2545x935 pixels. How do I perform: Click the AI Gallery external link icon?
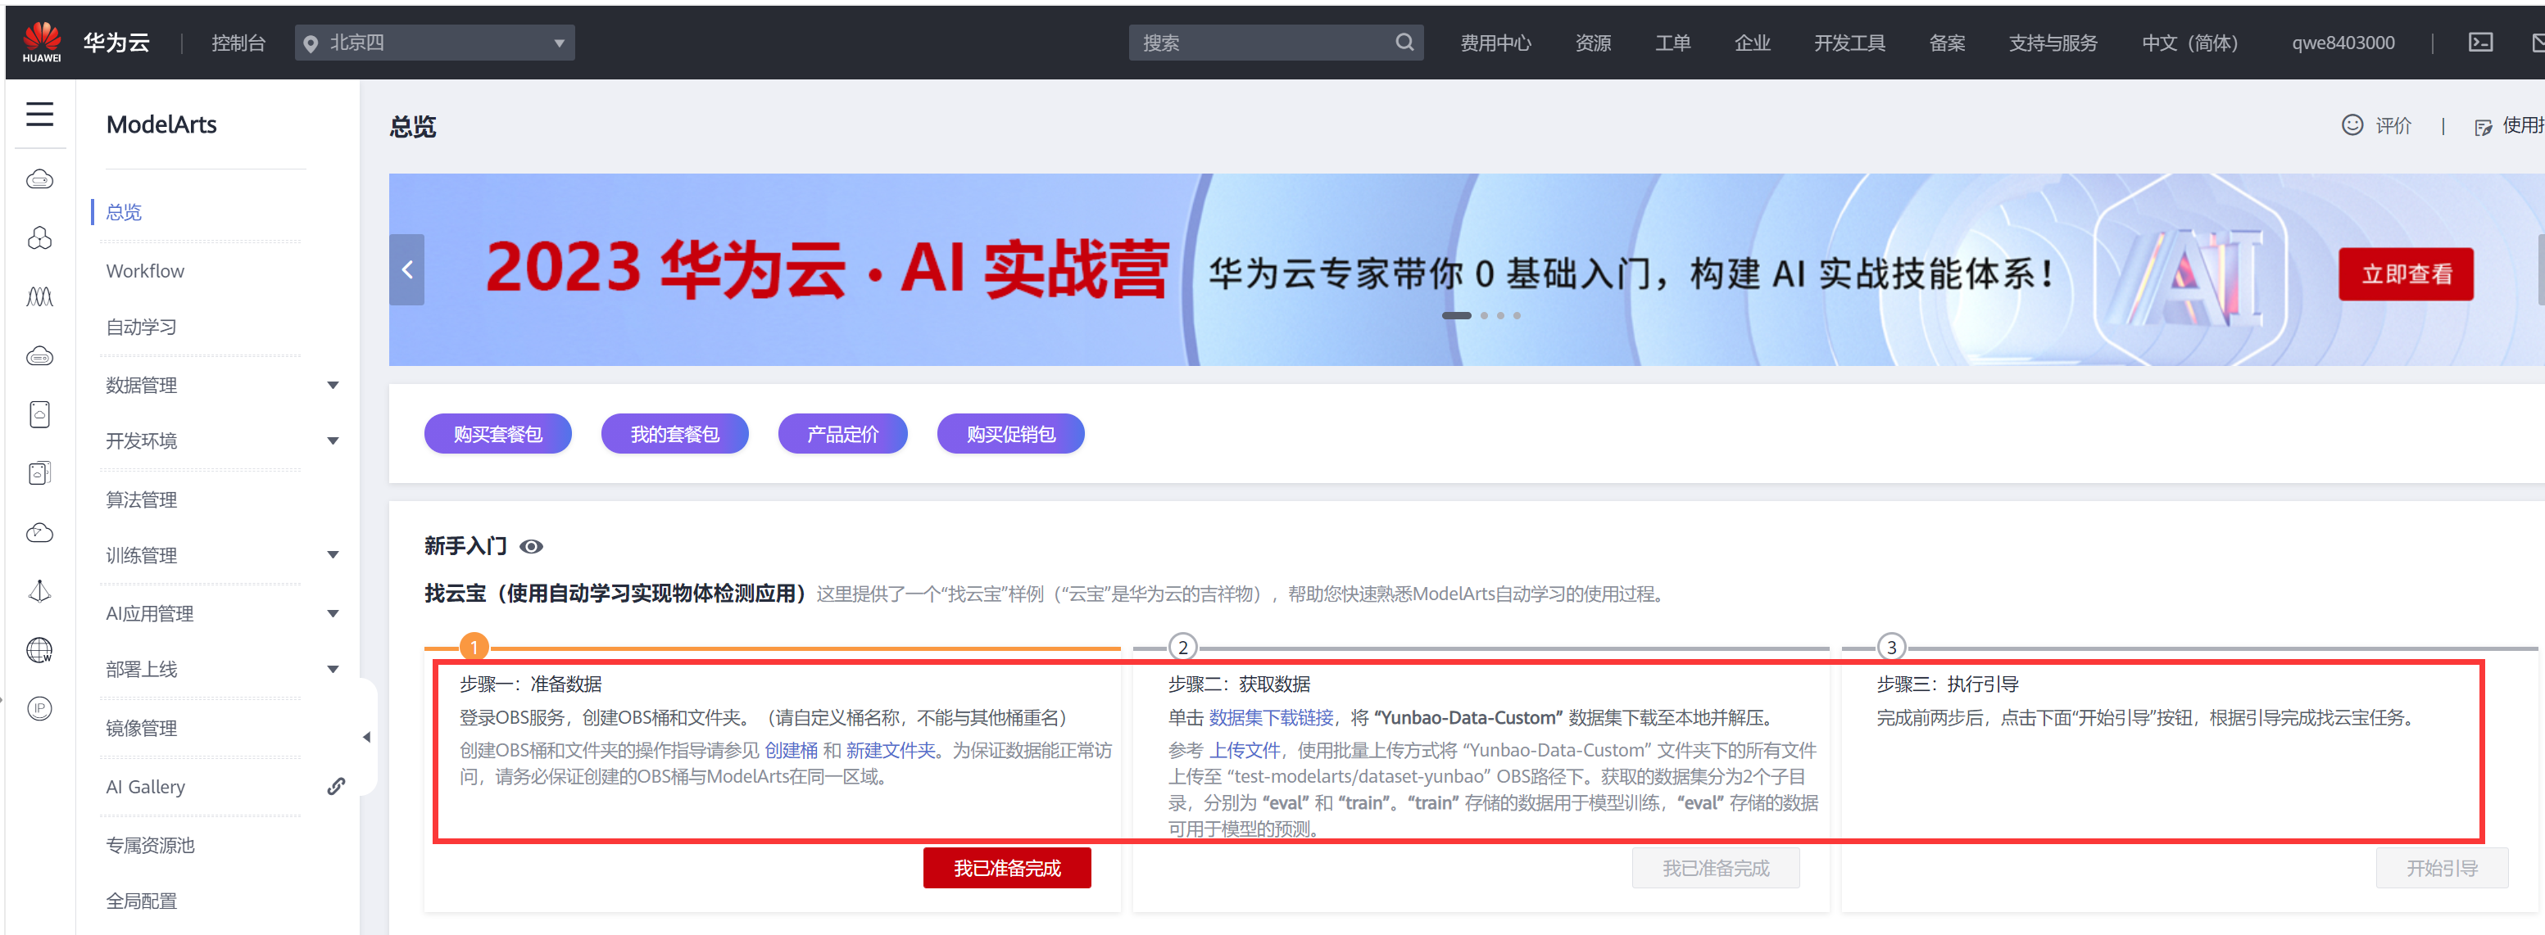[x=336, y=786]
